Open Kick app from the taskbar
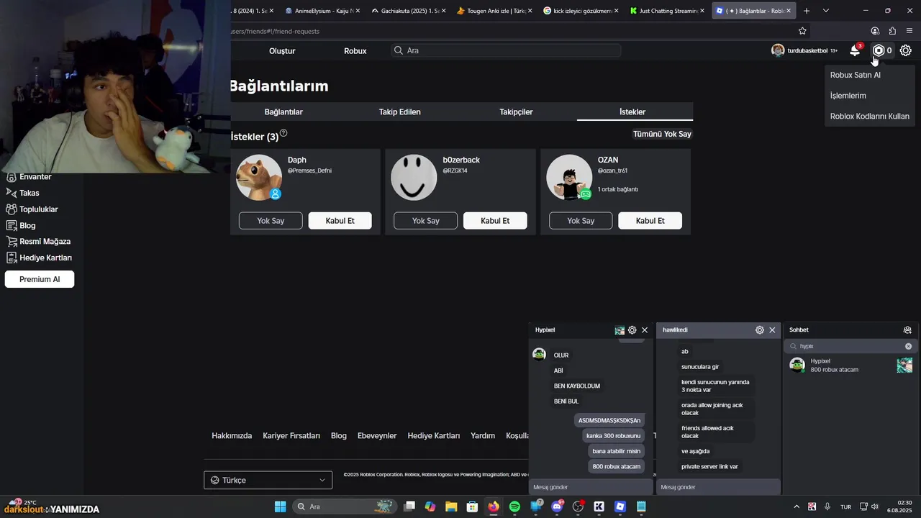 [x=599, y=506]
